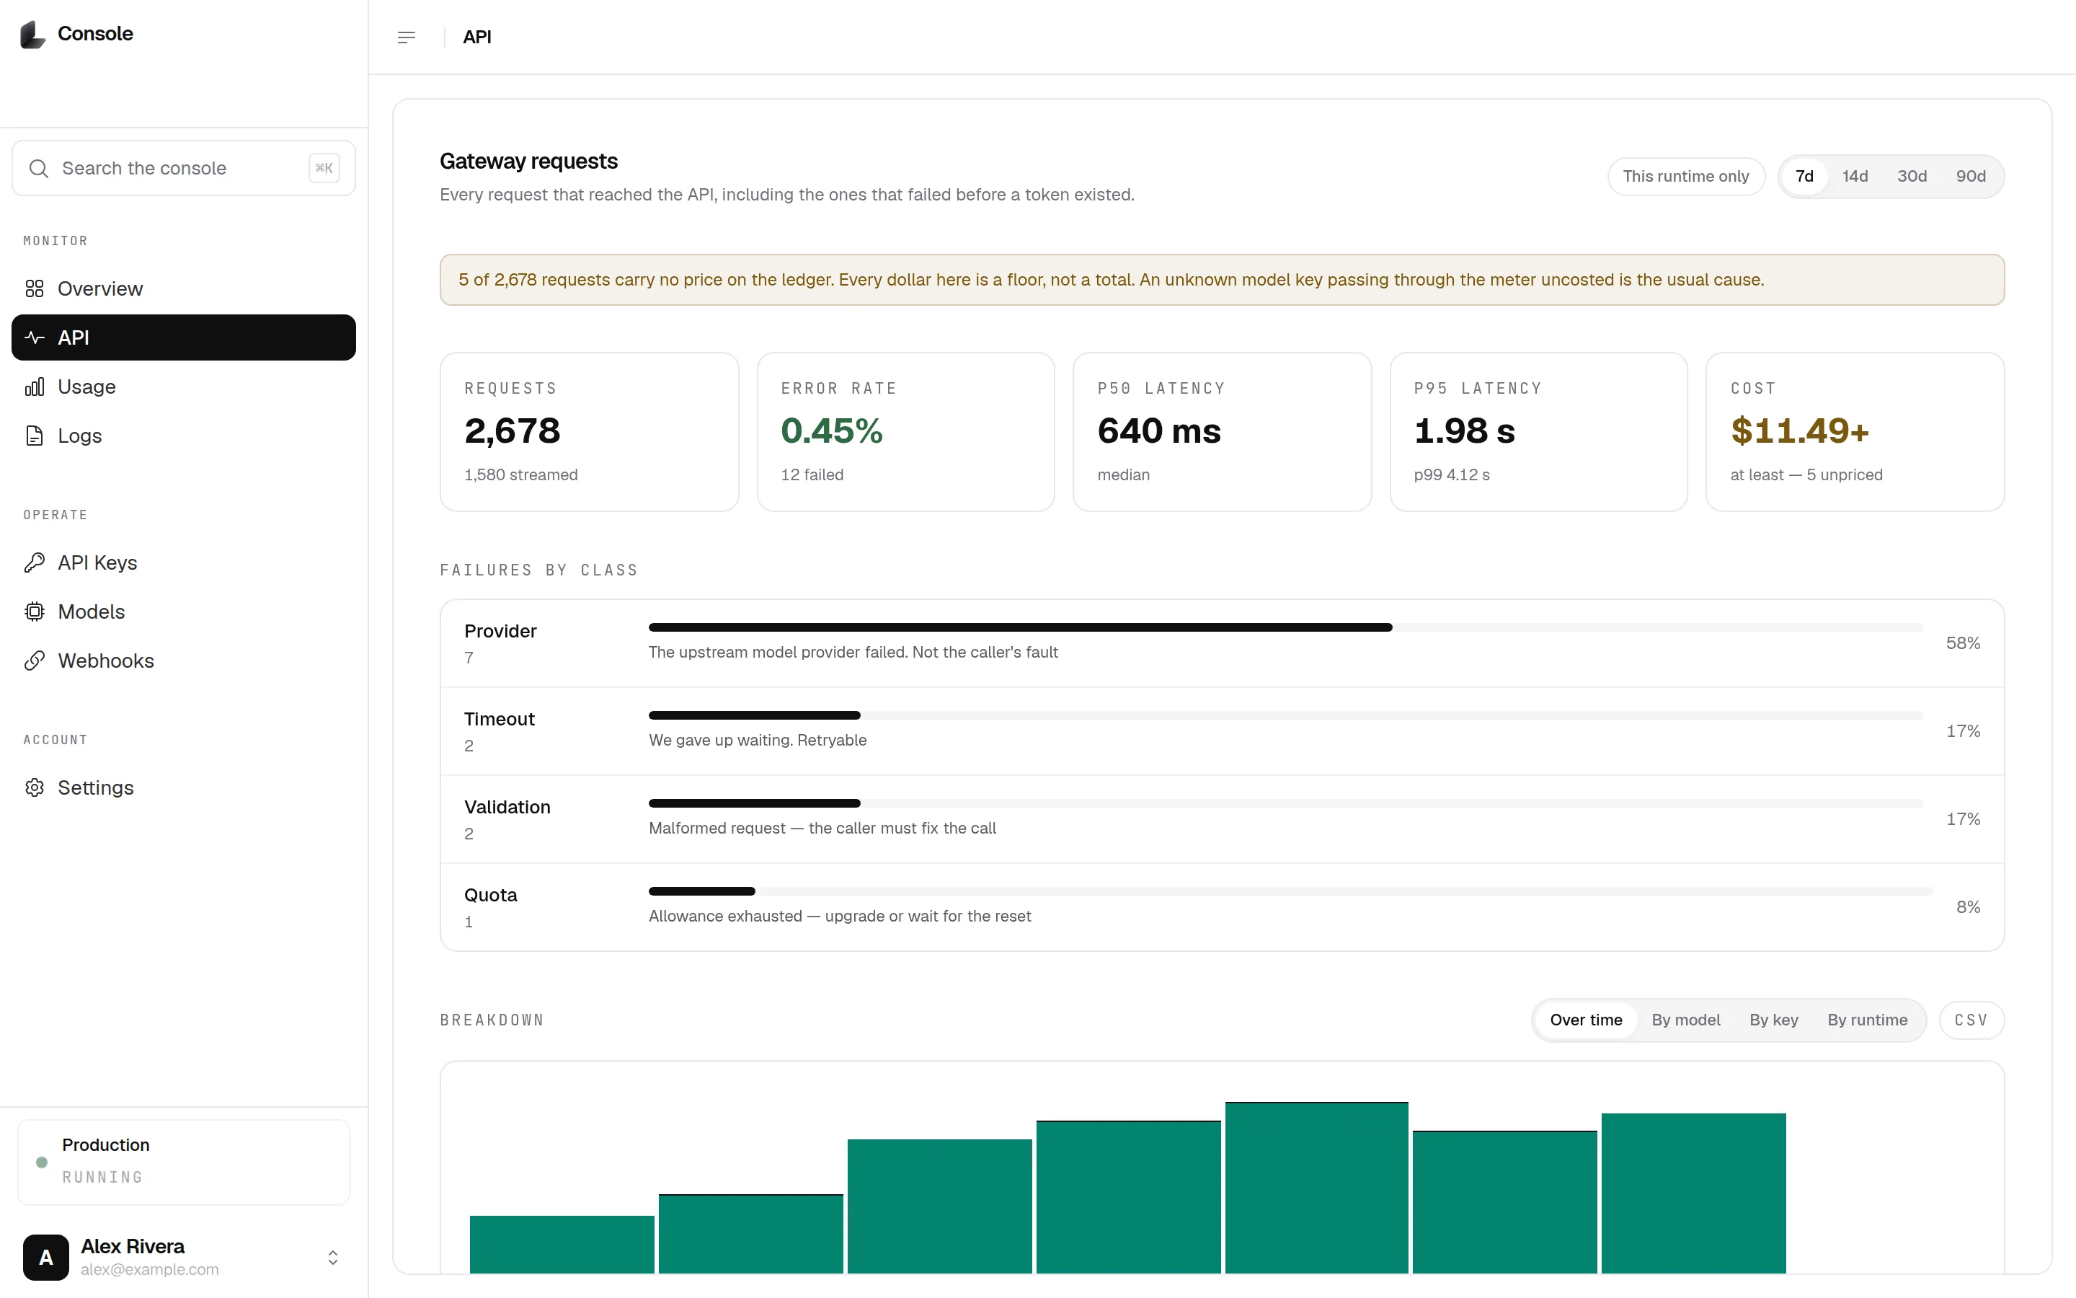Viewport: 2076px width, 1298px height.
Task: Focus the Search the console field
Action: [x=184, y=168]
